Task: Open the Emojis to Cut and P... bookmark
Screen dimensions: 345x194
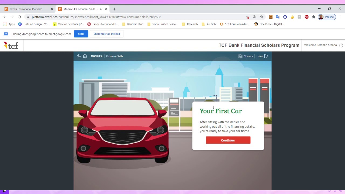Action: [103, 24]
